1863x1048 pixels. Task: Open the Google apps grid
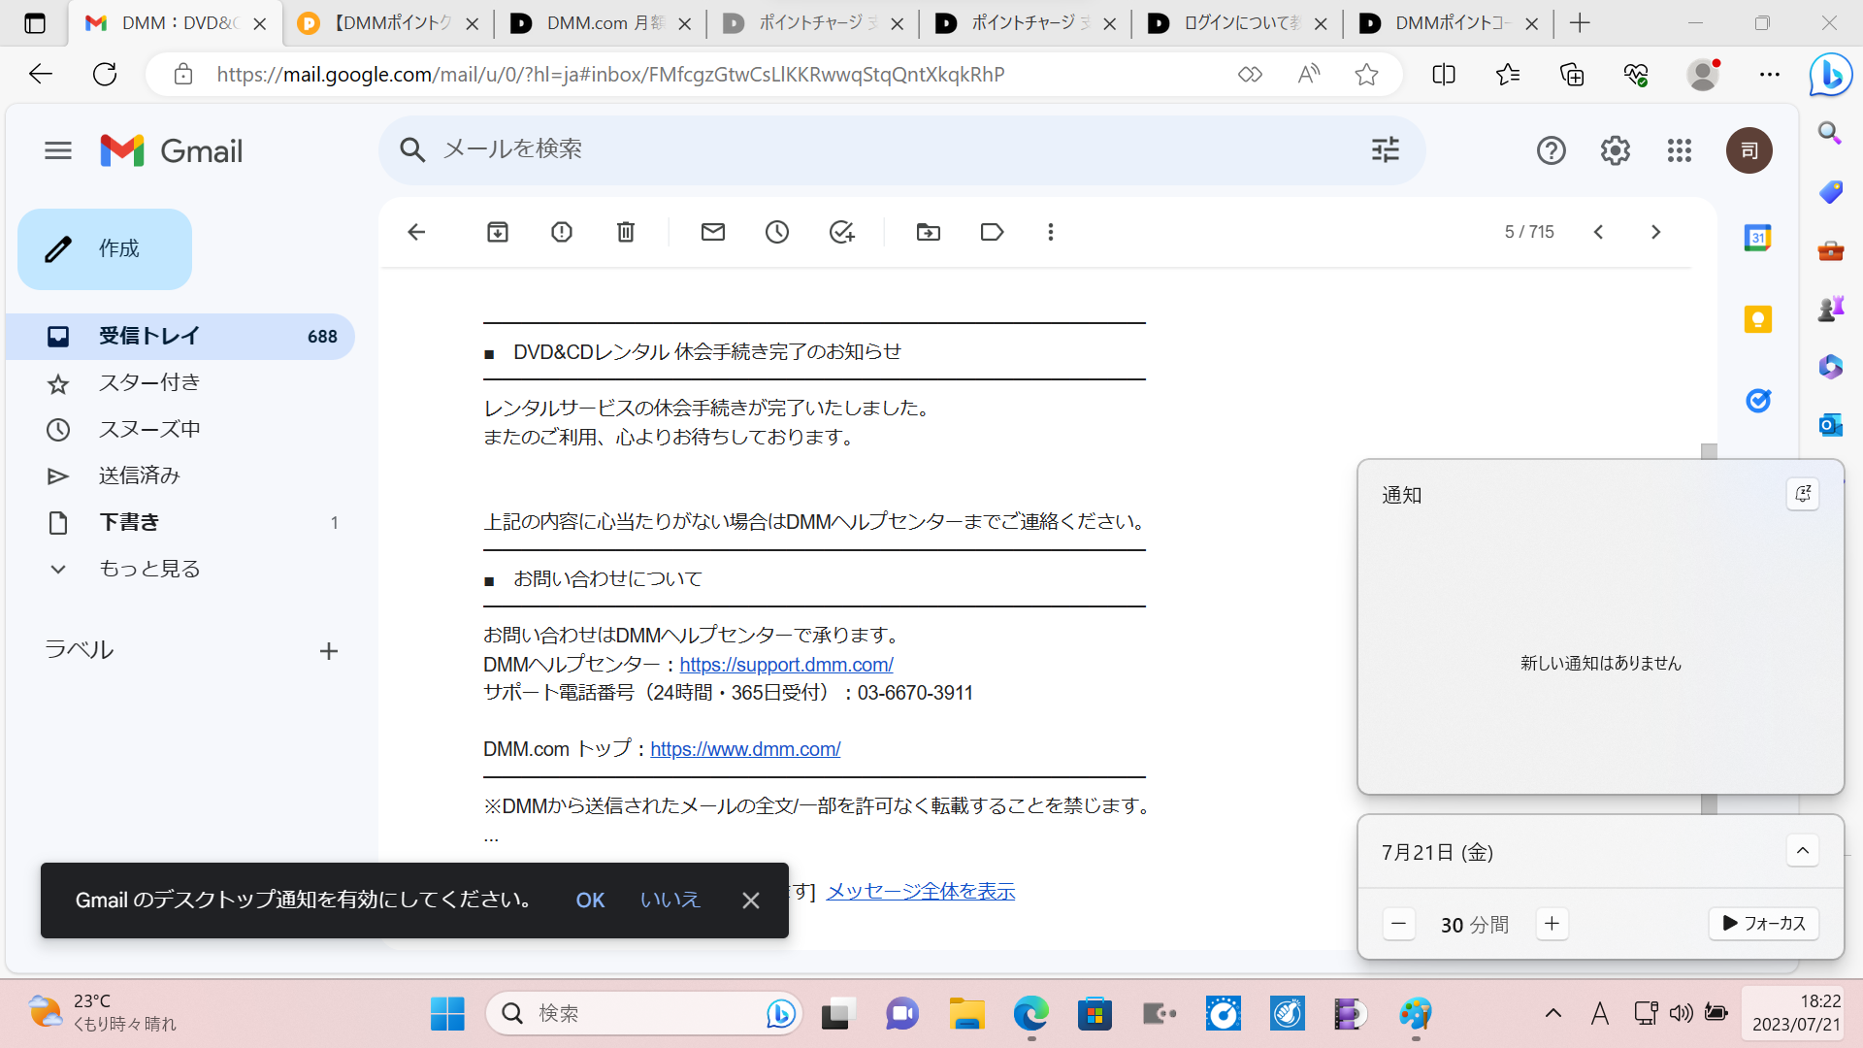click(1679, 150)
